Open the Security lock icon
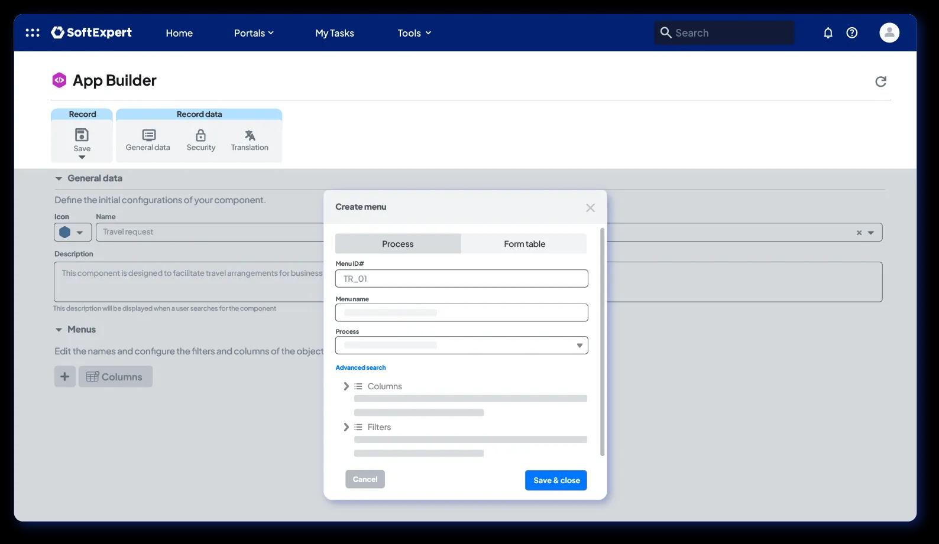 [201, 141]
